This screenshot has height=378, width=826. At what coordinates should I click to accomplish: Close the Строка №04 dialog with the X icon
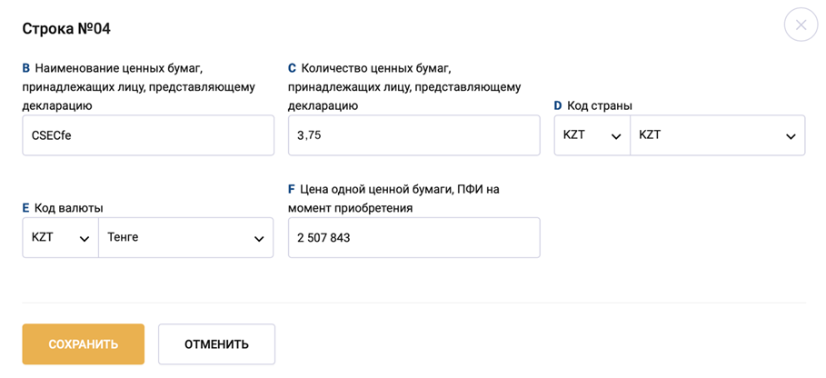(801, 25)
